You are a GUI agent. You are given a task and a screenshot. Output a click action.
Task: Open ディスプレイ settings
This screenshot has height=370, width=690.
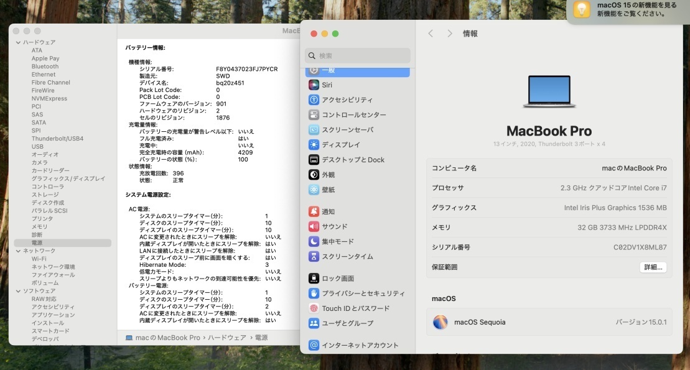(340, 145)
